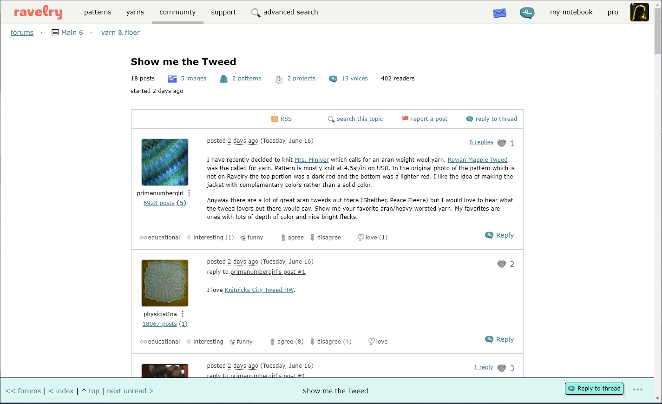Open the Rowan Magpie Tweed yarn link
Viewport: 662px width, 404px height.
click(x=478, y=160)
